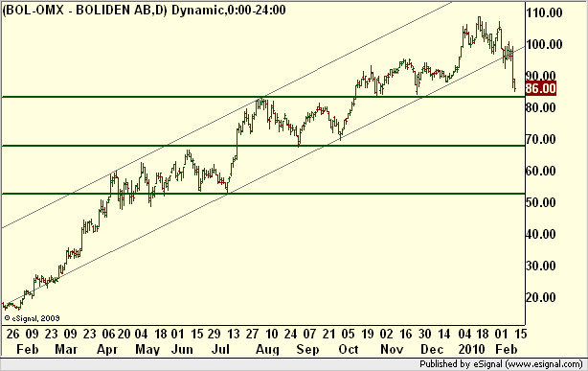588x371 pixels.
Task: Click the 30.00 price axis label
Action: pyautogui.click(x=540, y=266)
